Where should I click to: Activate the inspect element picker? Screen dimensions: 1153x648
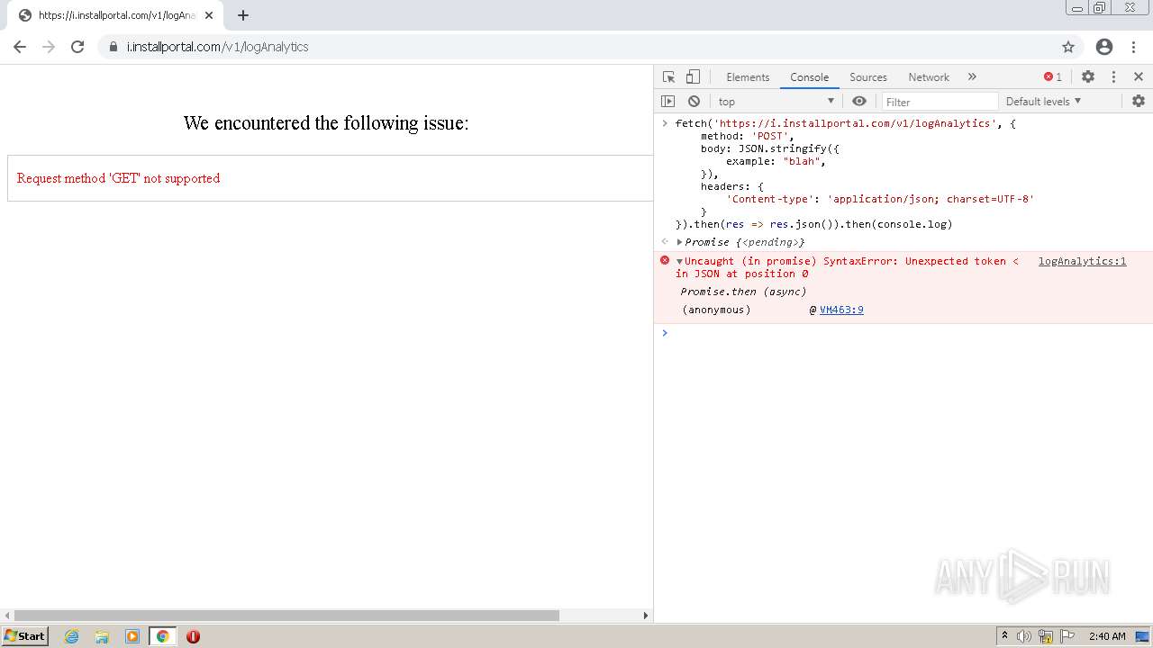668,77
